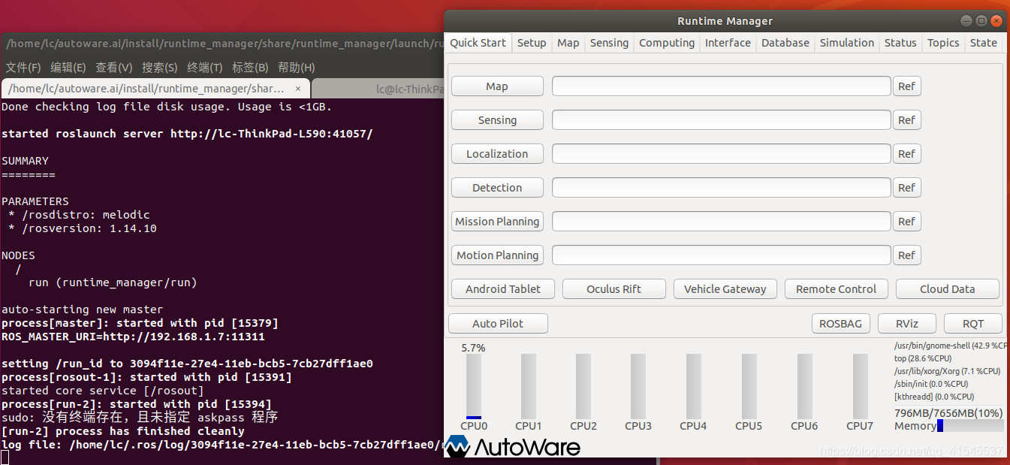Click the Detection file path field
Screen dimensions: 1010x465
click(722, 188)
